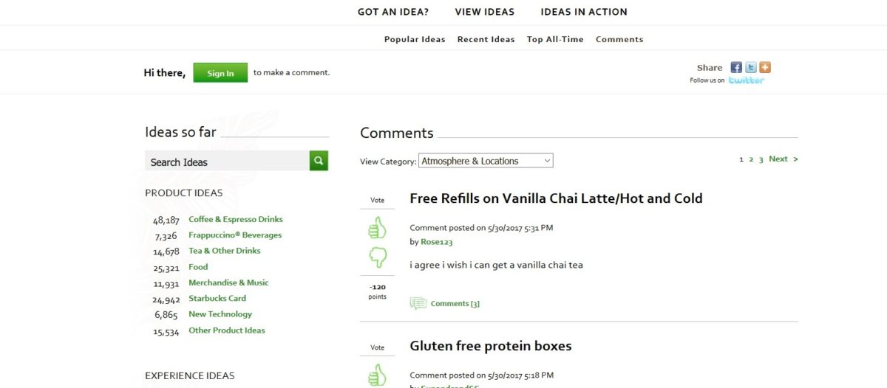Open the Twitter follow logo
This screenshot has height=388, width=887.
[x=747, y=80]
